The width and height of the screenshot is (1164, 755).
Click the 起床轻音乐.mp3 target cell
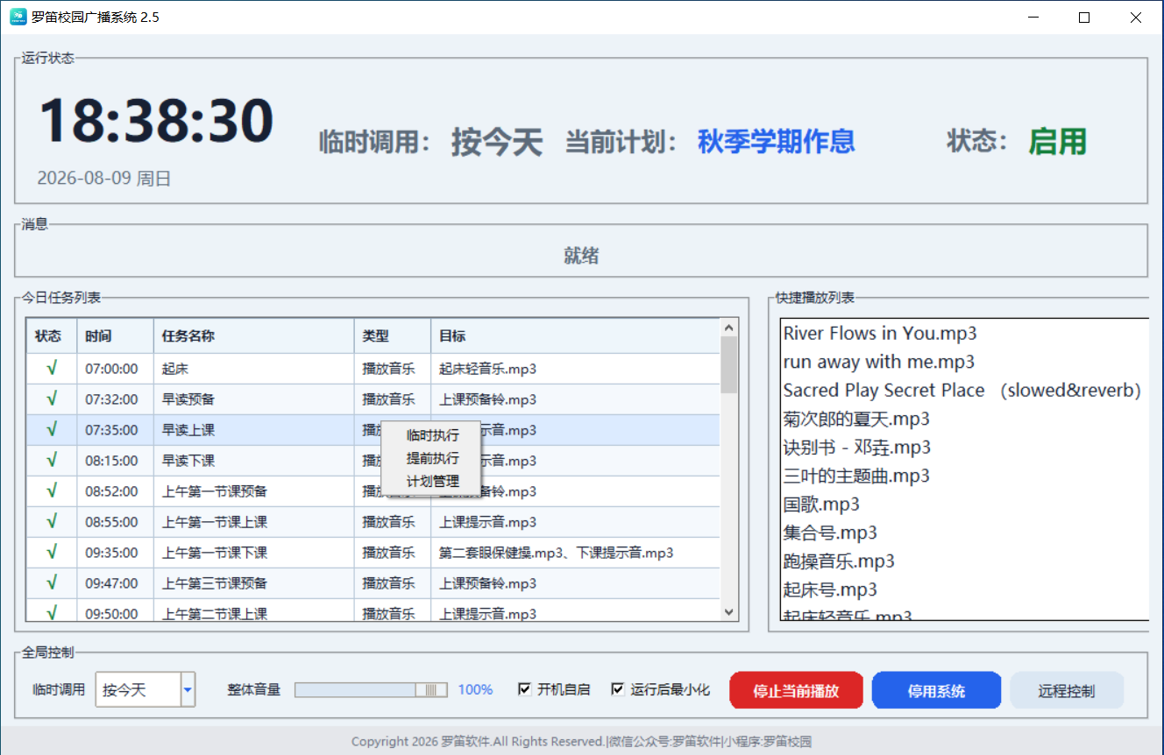coord(575,369)
